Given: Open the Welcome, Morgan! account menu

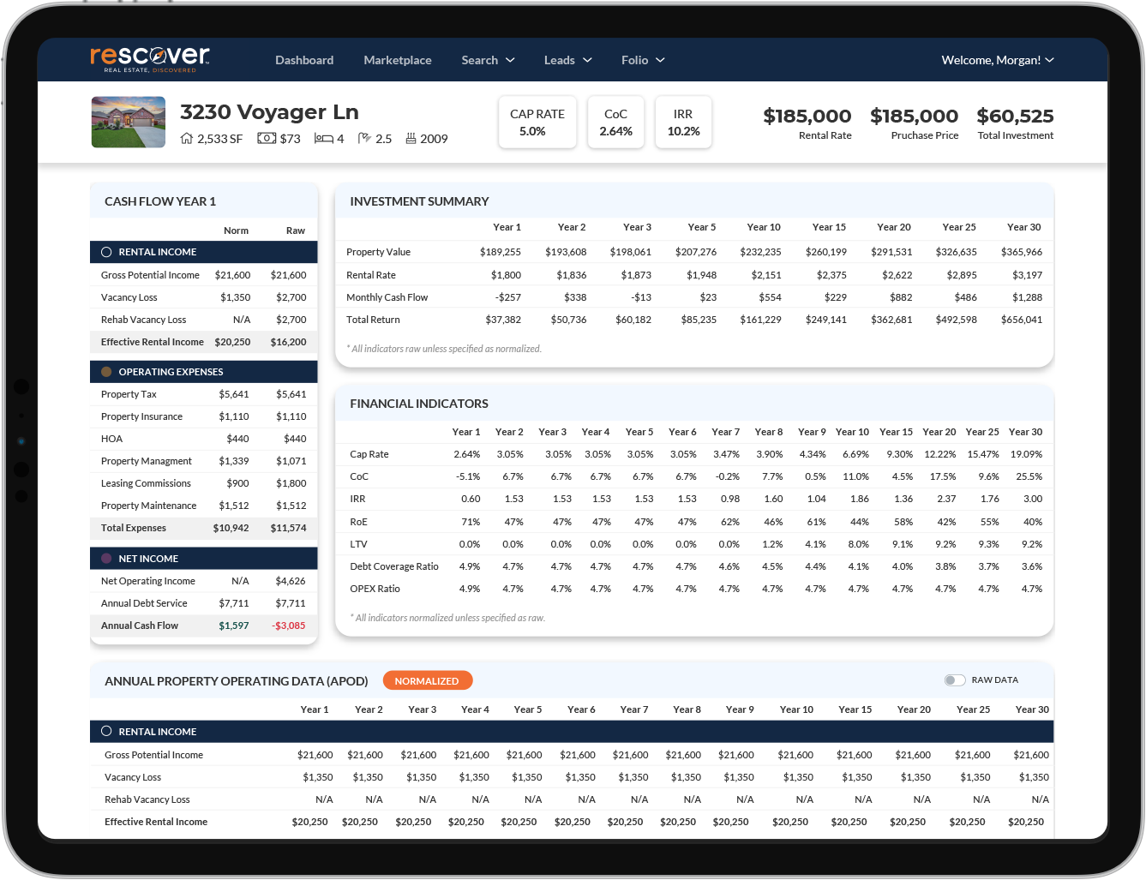Looking at the screenshot, I should 997,60.
